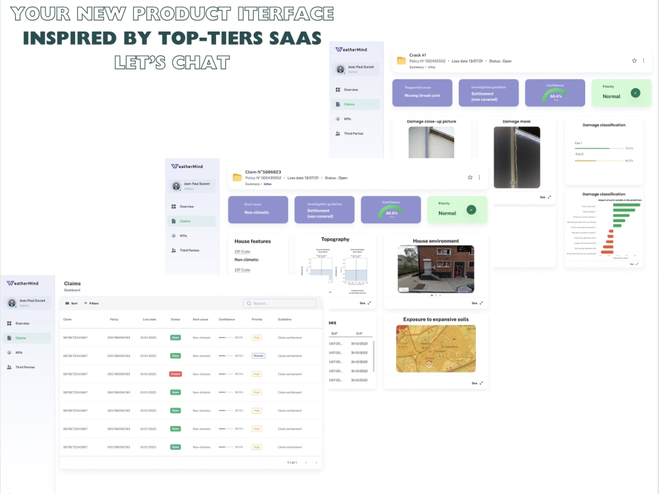The width and height of the screenshot is (659, 494).
Task: Open Jean-Paul Durant profile in Crack #1 window
Action: point(356,69)
